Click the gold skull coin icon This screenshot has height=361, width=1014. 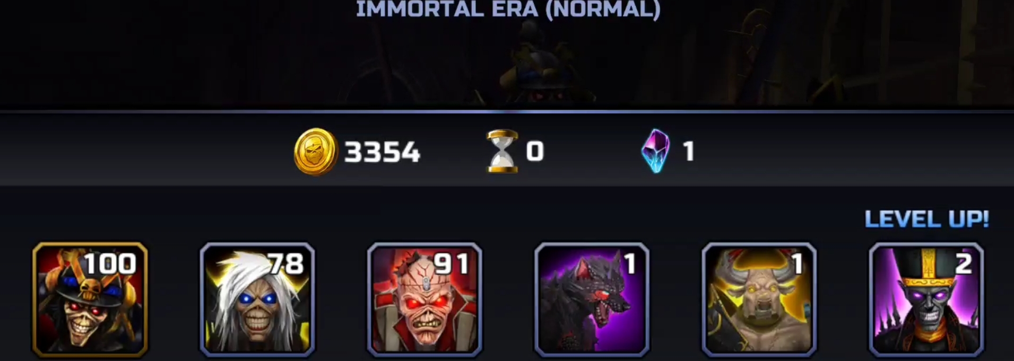pyautogui.click(x=316, y=152)
